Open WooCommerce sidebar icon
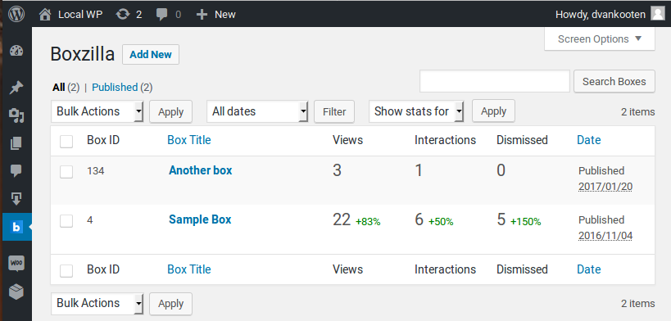 (x=16, y=263)
